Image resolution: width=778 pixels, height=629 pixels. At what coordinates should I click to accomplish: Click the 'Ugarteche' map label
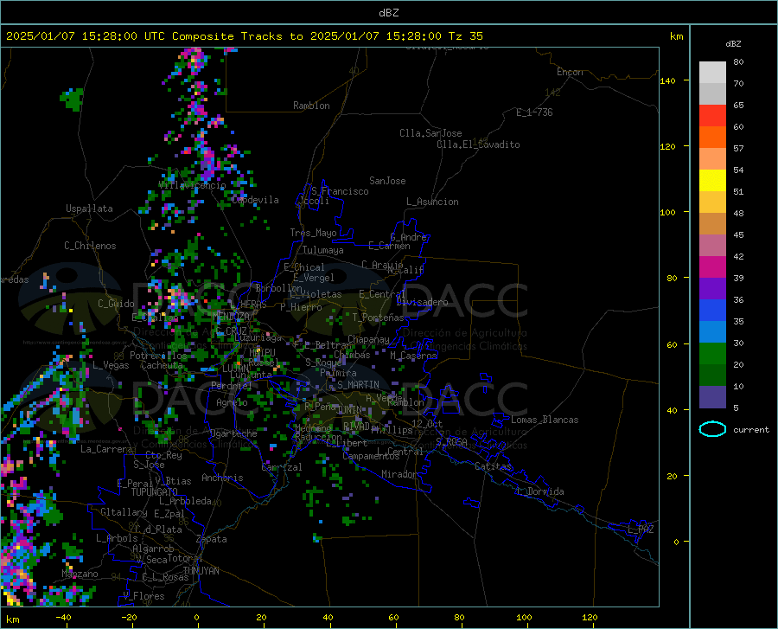tap(233, 433)
